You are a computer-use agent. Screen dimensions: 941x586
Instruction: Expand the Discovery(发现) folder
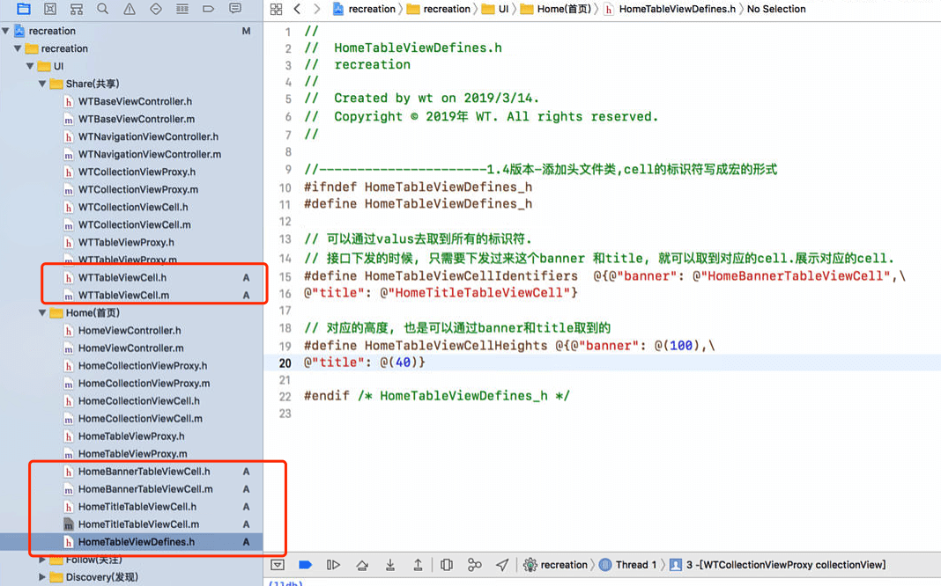pos(42,577)
